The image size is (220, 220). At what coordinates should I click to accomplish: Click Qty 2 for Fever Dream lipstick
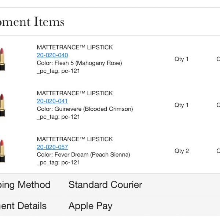[181, 151]
